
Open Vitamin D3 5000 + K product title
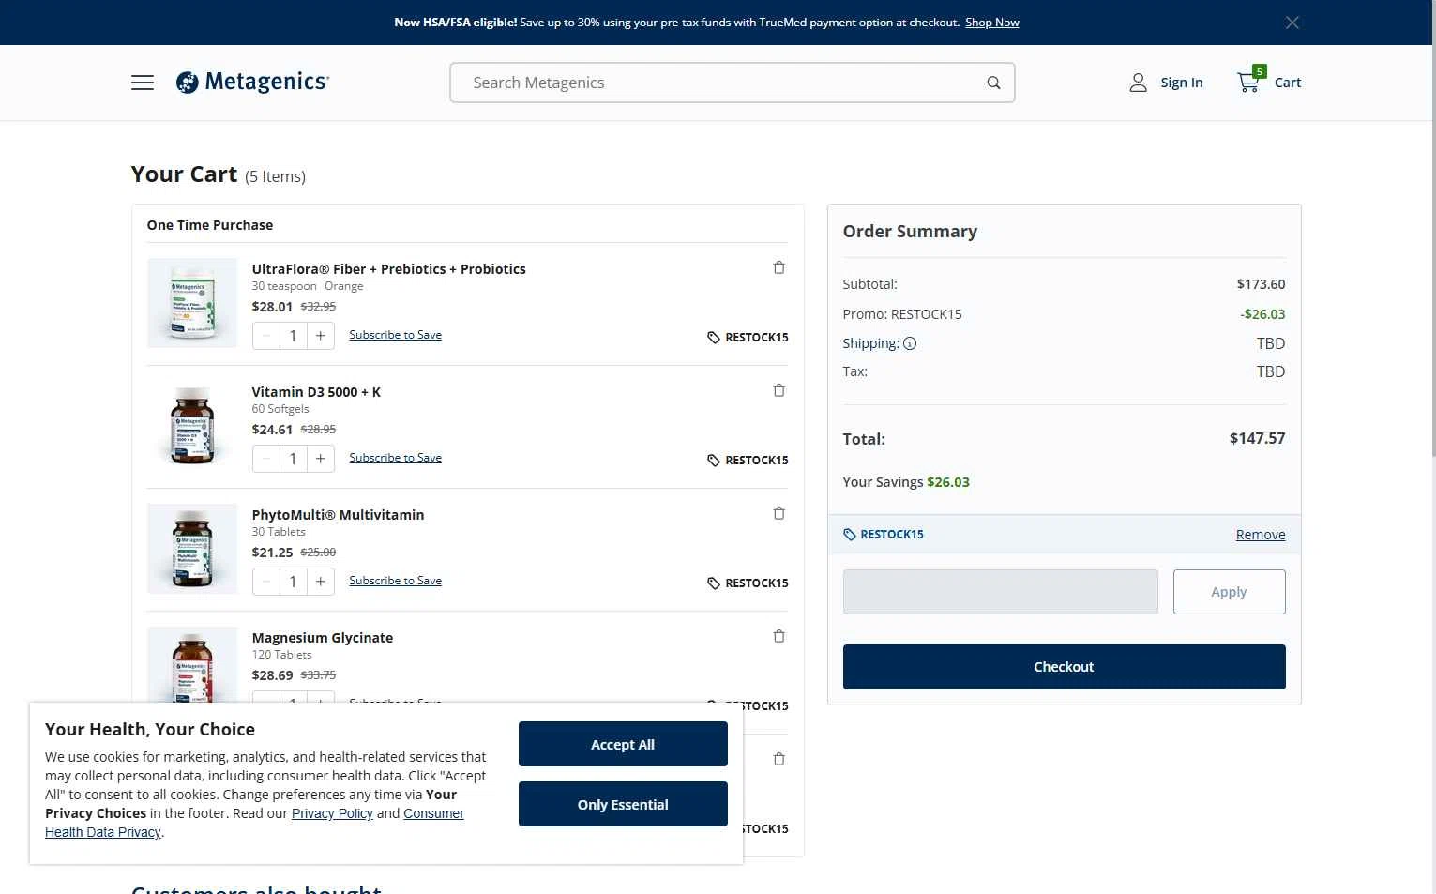(316, 392)
